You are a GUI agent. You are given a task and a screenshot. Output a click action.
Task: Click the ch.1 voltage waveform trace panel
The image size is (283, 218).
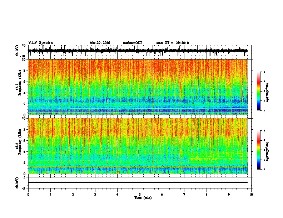(x=140, y=51)
